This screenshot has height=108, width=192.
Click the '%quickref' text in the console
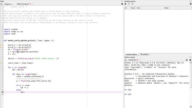click(x=129, y=79)
